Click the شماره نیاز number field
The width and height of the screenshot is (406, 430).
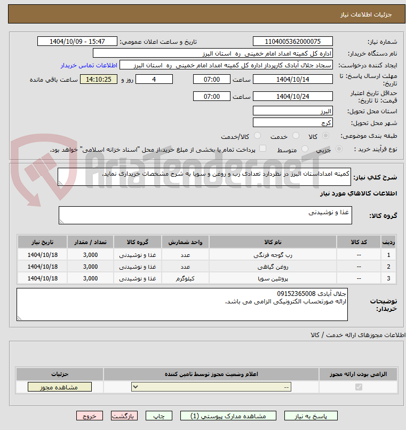292,42
